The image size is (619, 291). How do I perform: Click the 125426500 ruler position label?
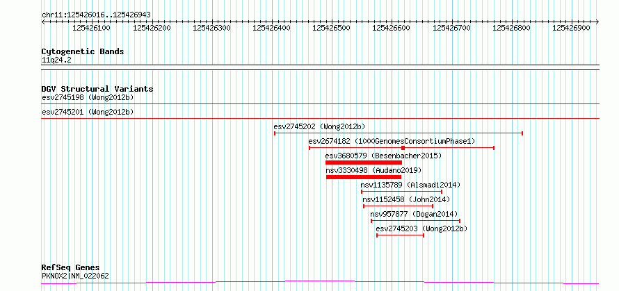coord(331,28)
